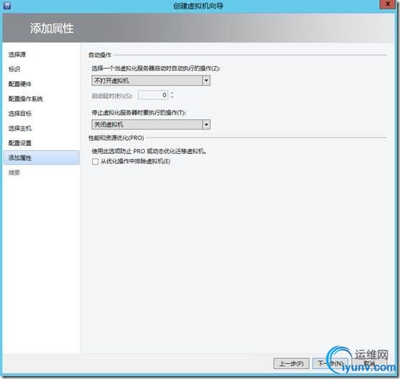This screenshot has width=400, height=379.
Task: Open the 关闭虚拟机 stop action dropdown
Action: pyautogui.click(x=151, y=124)
